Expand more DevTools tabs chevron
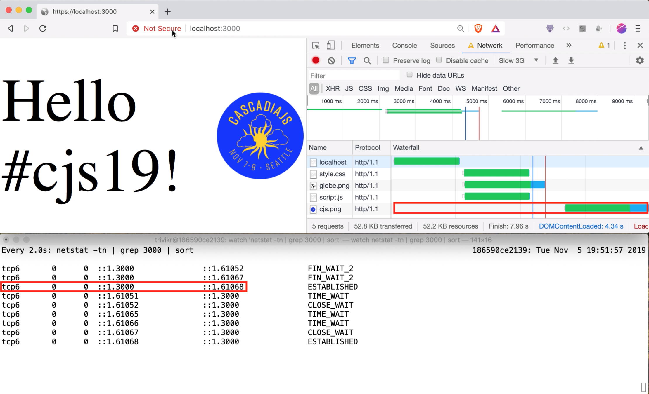649x394 pixels. (x=569, y=46)
